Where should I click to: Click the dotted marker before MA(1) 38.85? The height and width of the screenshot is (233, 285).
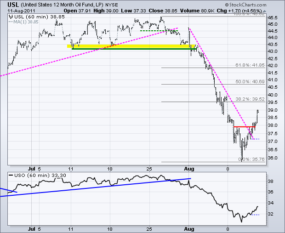coord(11,22)
